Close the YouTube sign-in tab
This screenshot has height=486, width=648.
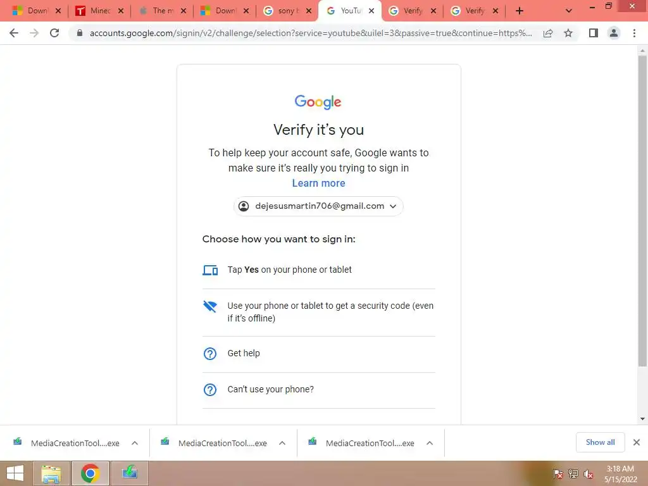[x=371, y=11]
